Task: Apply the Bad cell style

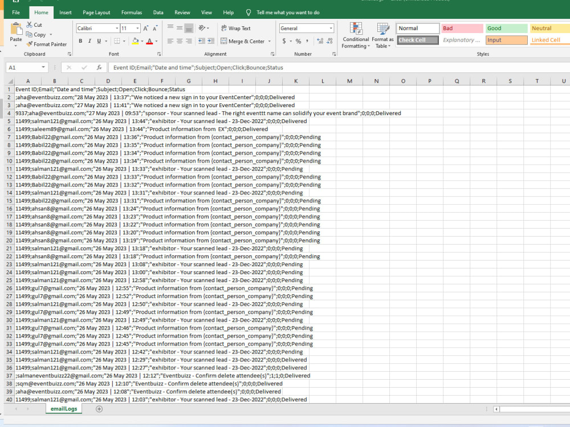Action: click(x=462, y=29)
